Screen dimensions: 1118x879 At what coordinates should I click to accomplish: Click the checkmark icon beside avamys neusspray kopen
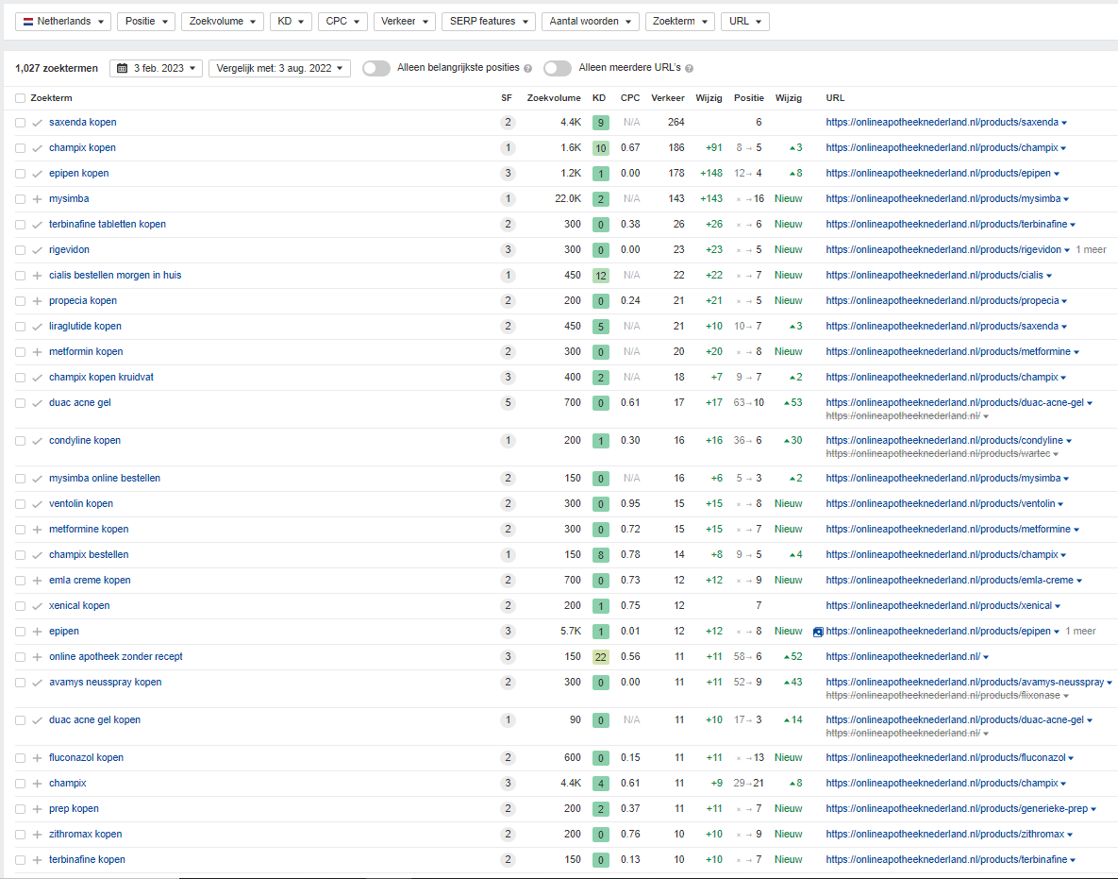(37, 683)
